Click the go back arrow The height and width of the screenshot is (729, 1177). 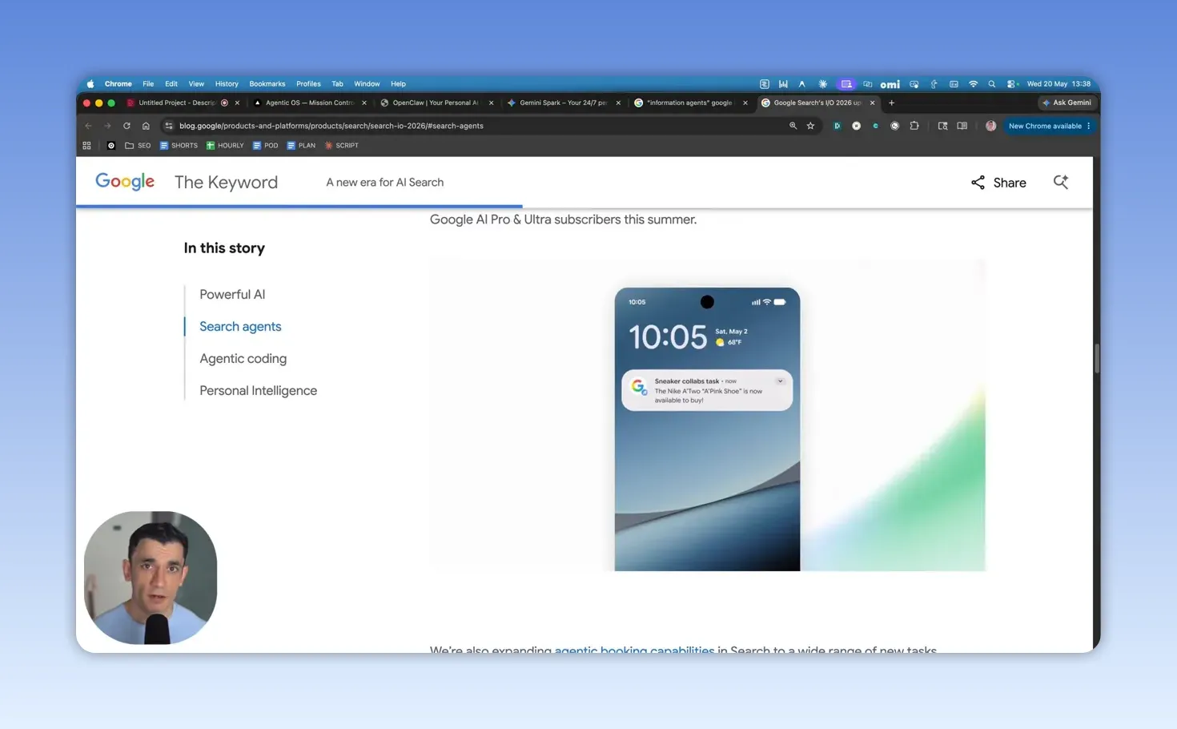click(88, 126)
